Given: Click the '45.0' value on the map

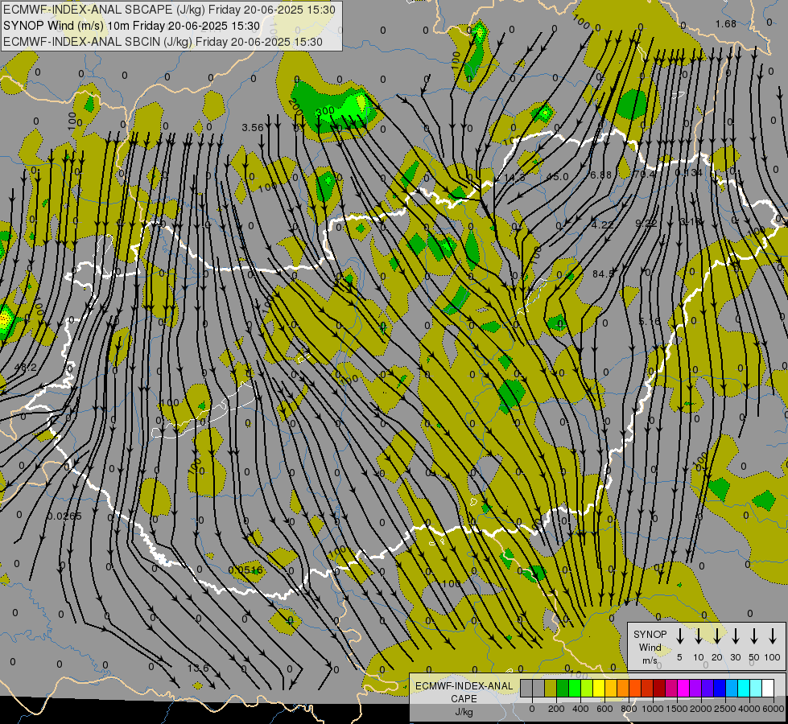Looking at the screenshot, I should click(557, 176).
